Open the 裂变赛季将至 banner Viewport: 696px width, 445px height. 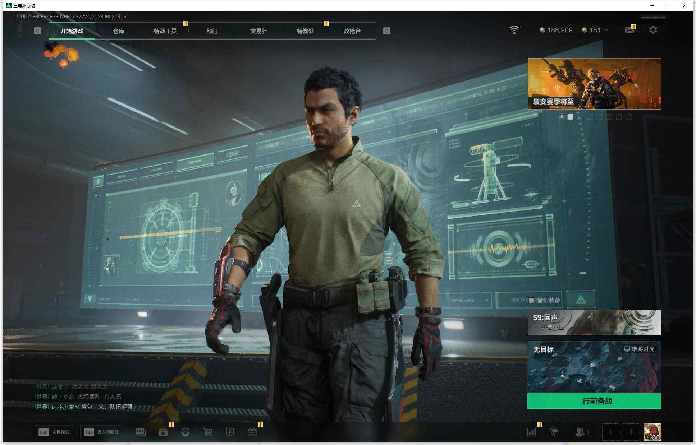click(594, 84)
